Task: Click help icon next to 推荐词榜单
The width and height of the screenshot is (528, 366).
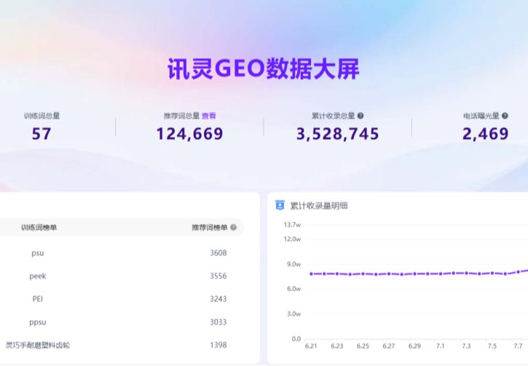Action: point(233,228)
